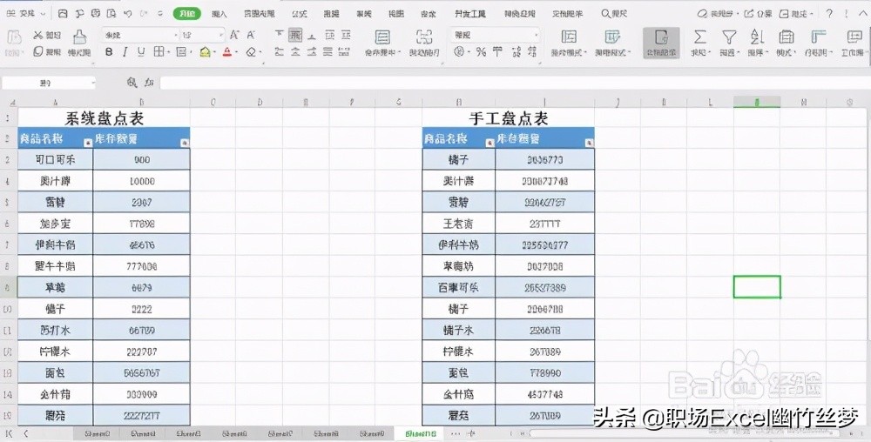The image size is (871, 442).
Task: Open the Name Box dropdown
Action: (93, 83)
